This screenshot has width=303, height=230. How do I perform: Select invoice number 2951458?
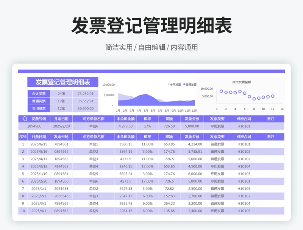[x=61, y=189]
